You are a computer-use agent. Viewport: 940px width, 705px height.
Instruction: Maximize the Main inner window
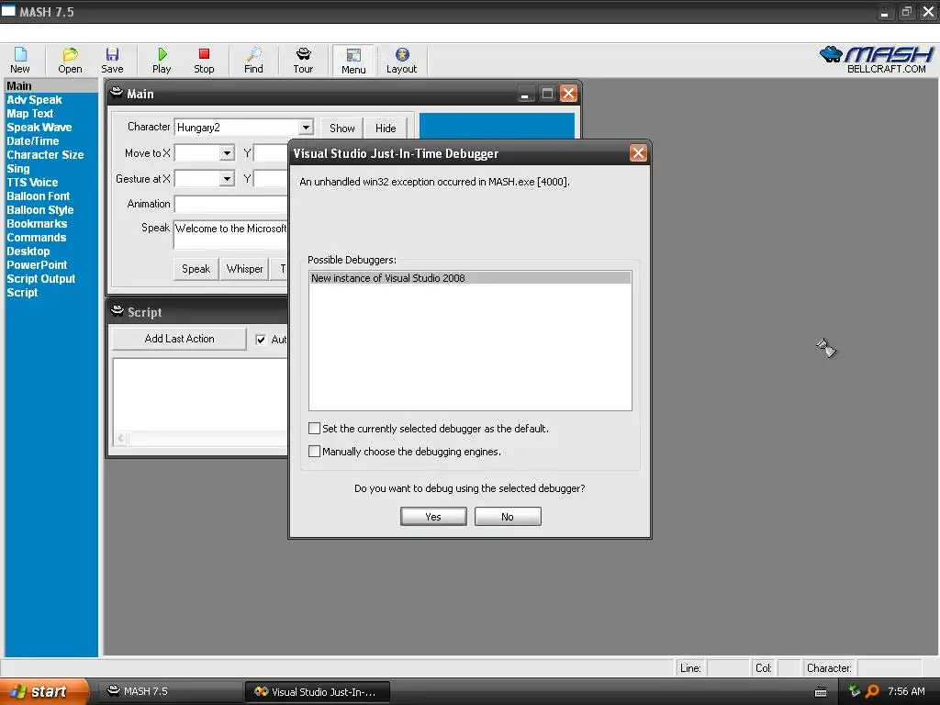tap(547, 94)
